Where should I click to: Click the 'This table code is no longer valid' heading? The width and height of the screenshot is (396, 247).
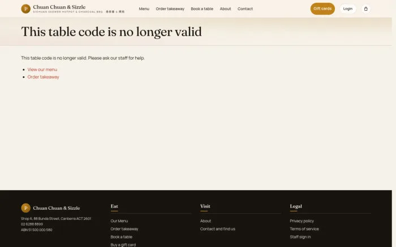111,32
